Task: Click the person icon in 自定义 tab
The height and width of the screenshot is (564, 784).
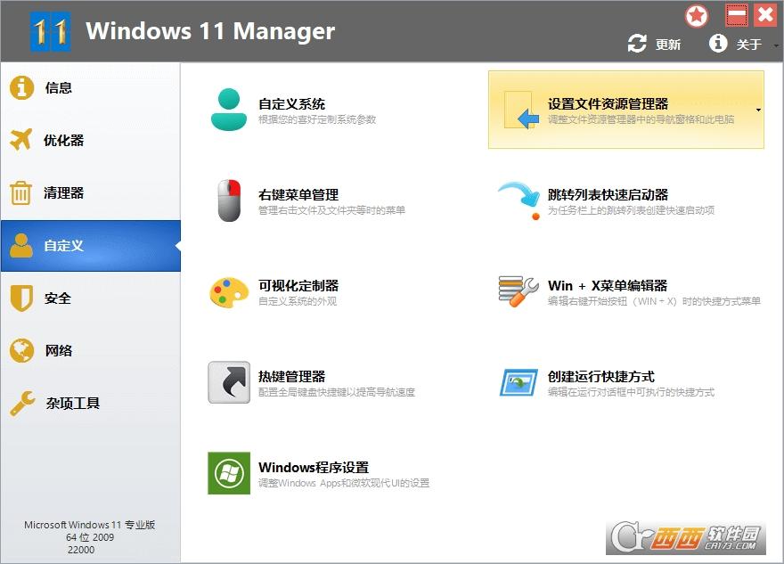Action: coord(21,245)
